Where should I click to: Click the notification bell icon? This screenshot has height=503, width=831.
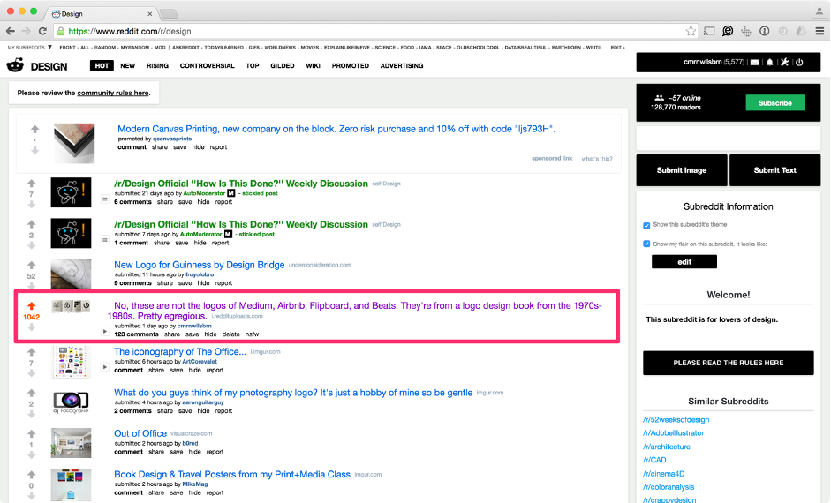pos(770,63)
